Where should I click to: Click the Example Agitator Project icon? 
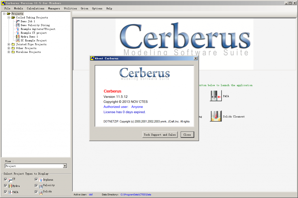18,29
